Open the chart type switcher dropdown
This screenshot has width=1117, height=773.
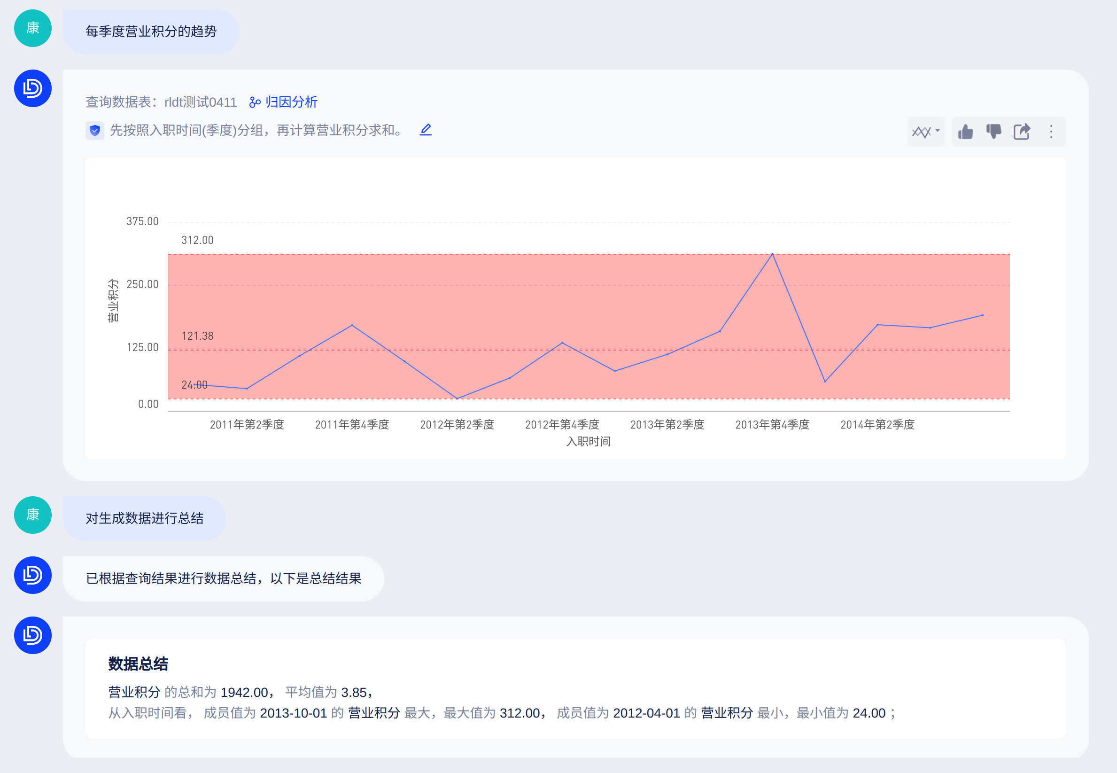(x=925, y=132)
